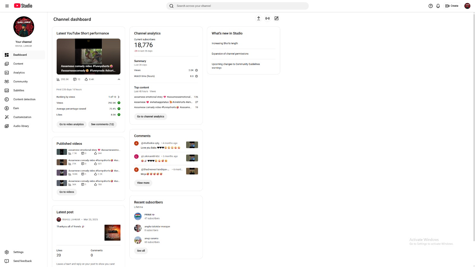Click the Create button
The height and width of the screenshot is (267, 475).
(x=452, y=6)
